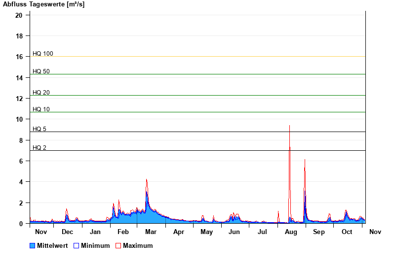Select the Mittelwert legend text

point(53,245)
